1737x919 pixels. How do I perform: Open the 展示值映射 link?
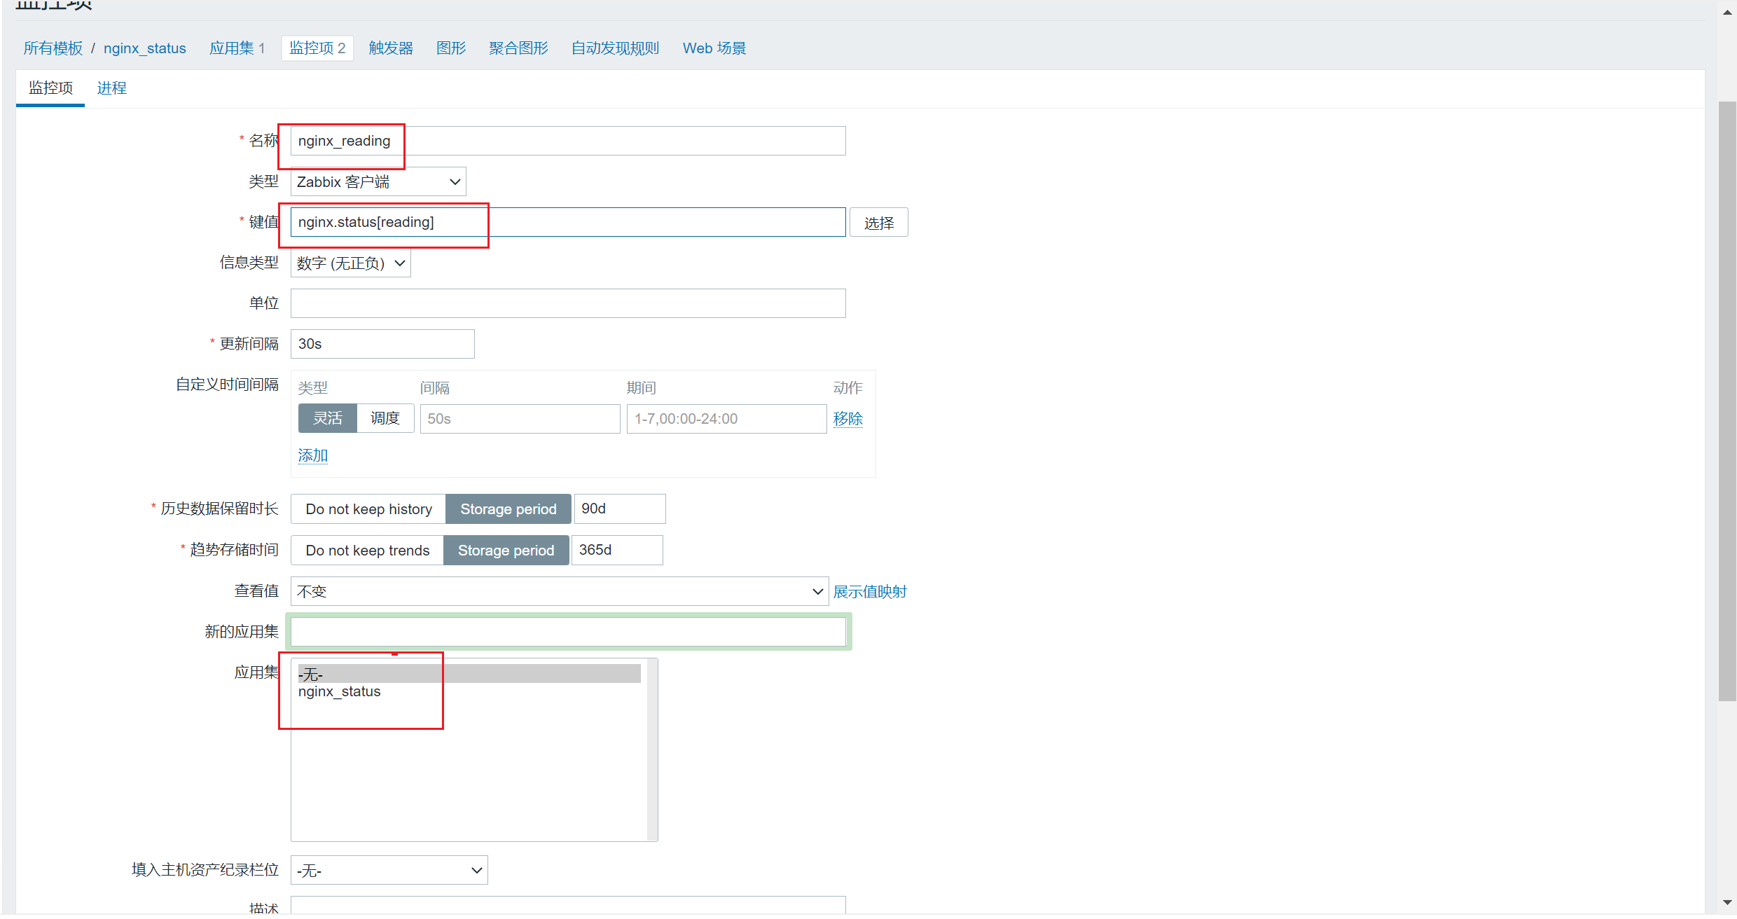pos(870,592)
